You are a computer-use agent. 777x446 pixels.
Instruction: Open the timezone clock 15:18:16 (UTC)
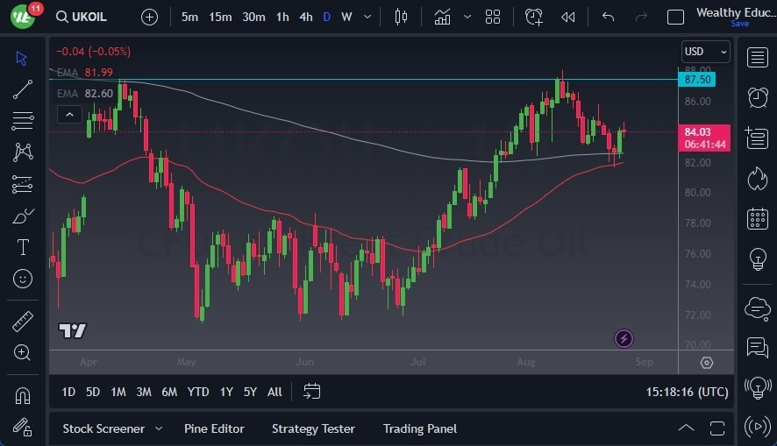coord(687,392)
